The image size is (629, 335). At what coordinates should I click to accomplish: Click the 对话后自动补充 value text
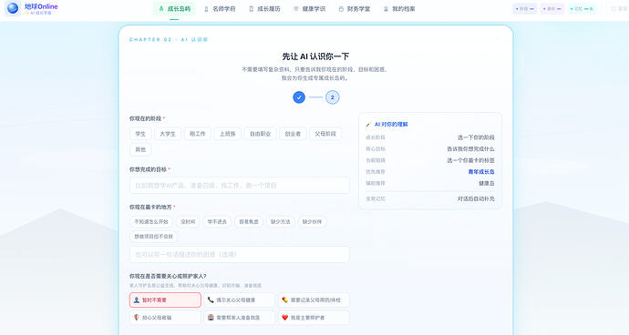(x=476, y=198)
